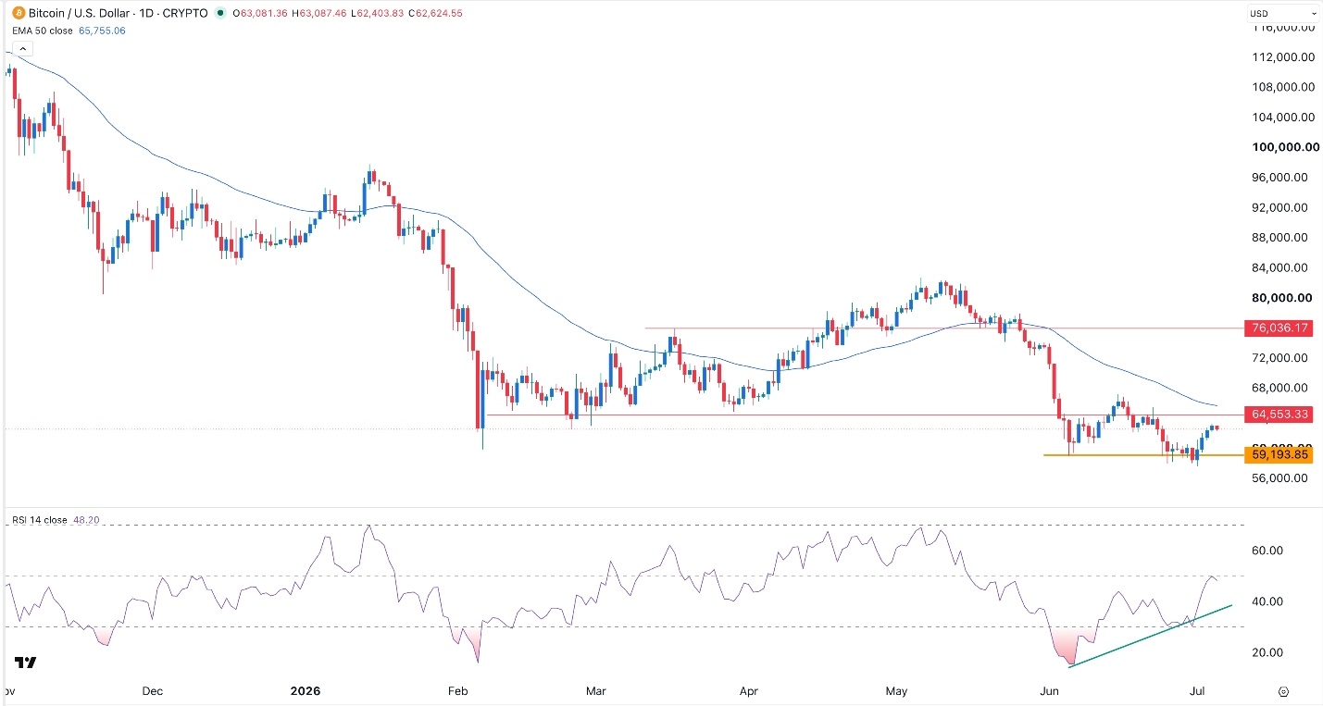
Task: Click the Mar label on the time axis
Action: click(596, 691)
